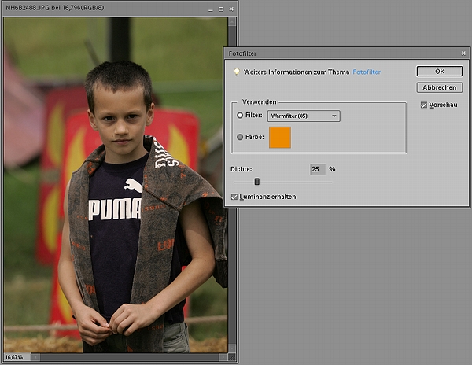
Task: Click the lightbulb tip icon
Action: coord(237,72)
